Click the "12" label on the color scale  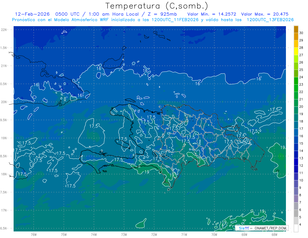click(x=301, y=166)
